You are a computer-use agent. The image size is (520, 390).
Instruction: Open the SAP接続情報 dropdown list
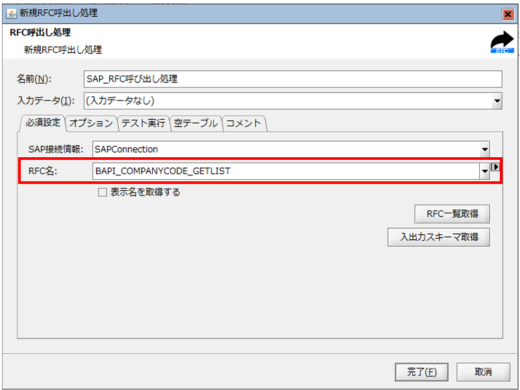point(484,149)
